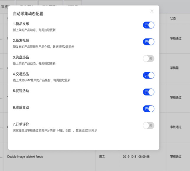Click the 图文 type cell
190x171 pixels.
[x=102, y=157]
